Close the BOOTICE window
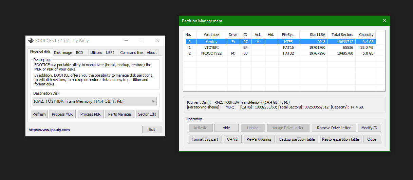 [x=157, y=40]
